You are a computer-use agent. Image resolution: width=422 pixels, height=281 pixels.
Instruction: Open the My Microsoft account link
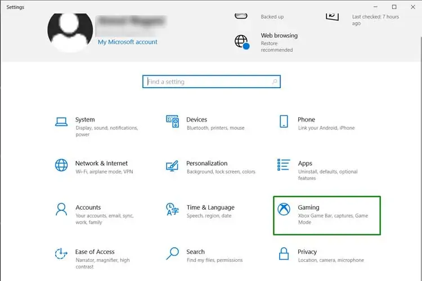pyautogui.click(x=127, y=42)
